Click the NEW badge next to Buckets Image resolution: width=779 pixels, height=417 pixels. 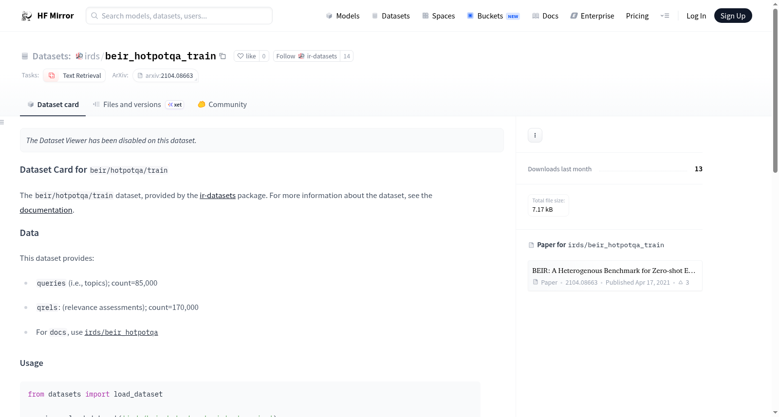tap(513, 17)
